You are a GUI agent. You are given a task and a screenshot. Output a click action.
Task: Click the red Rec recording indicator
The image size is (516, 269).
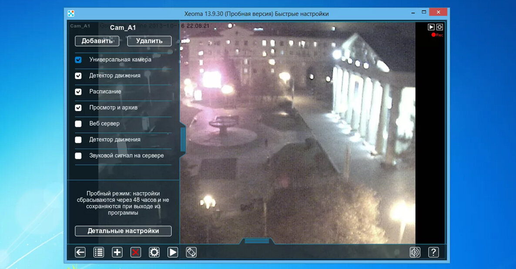point(437,35)
